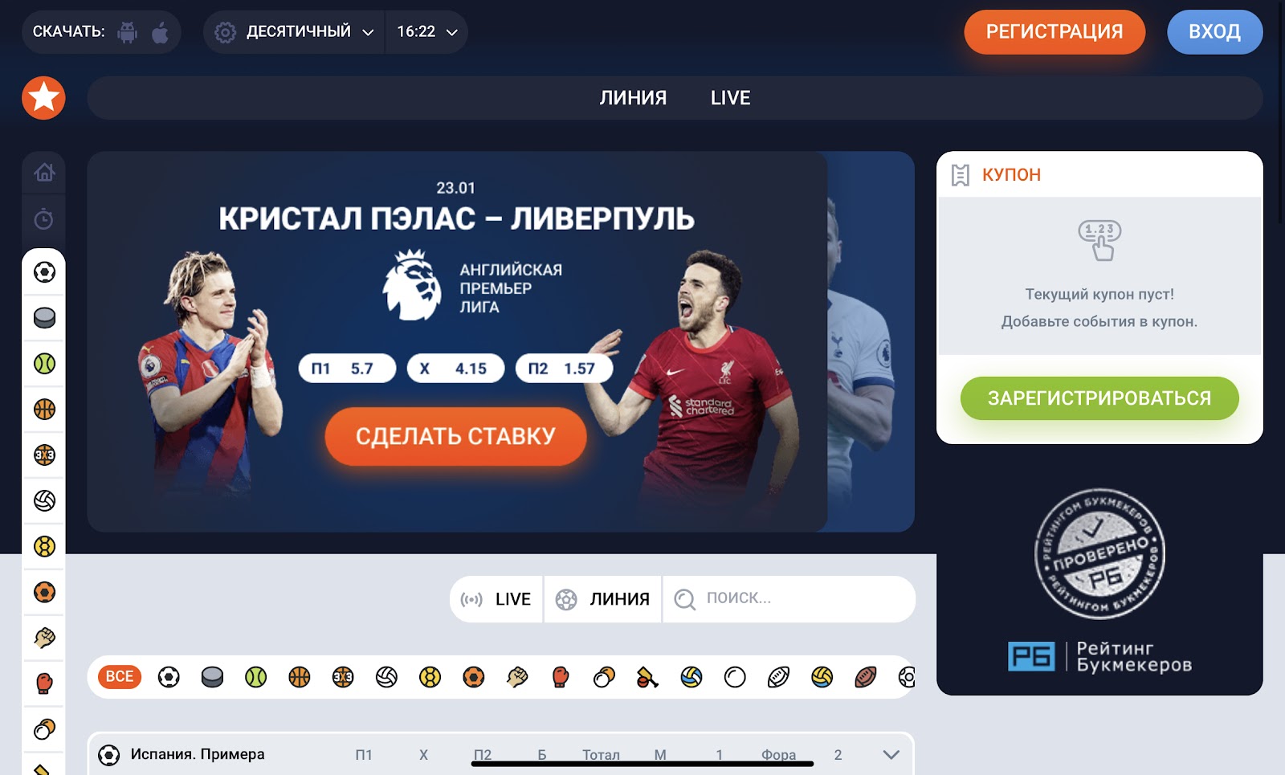Download the Android app

128,32
